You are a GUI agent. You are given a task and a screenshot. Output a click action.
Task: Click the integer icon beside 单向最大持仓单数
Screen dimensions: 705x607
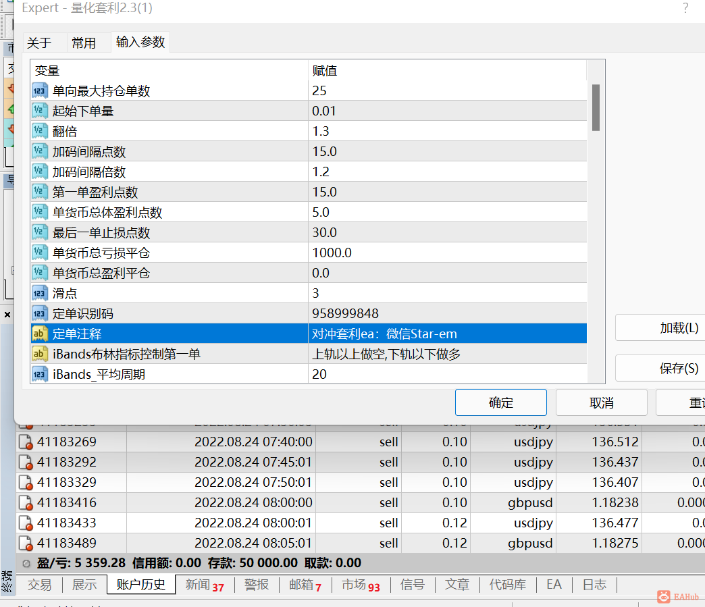pyautogui.click(x=40, y=91)
